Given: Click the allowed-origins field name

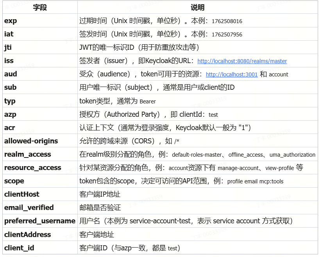Looking at the screenshot, I should [31, 141].
